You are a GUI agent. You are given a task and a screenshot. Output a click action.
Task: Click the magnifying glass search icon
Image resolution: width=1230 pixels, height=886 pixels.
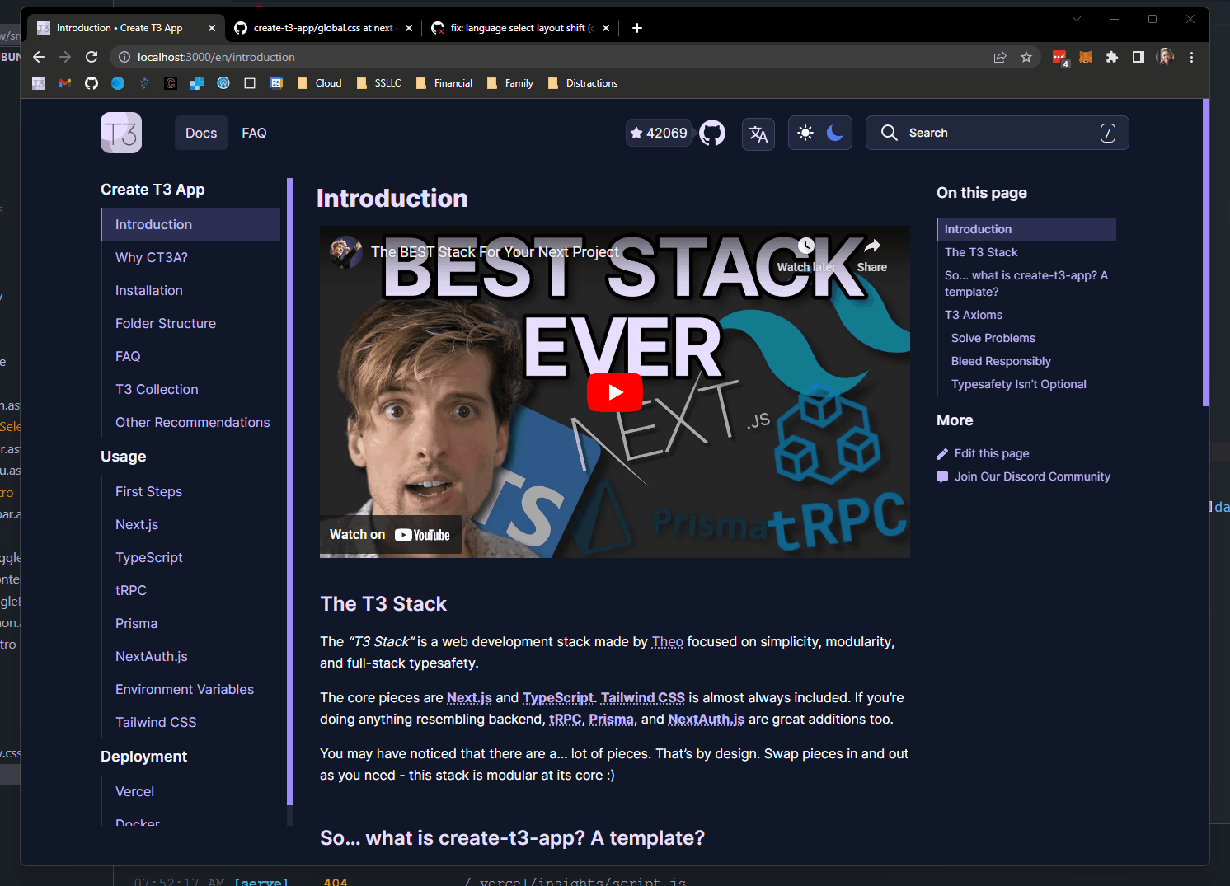[x=889, y=133]
